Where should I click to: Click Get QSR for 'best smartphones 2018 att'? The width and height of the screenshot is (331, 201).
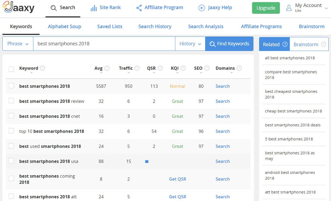[x=178, y=197]
